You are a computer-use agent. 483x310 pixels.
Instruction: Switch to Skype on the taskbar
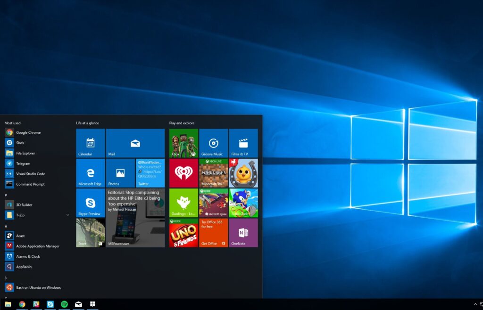point(50,304)
